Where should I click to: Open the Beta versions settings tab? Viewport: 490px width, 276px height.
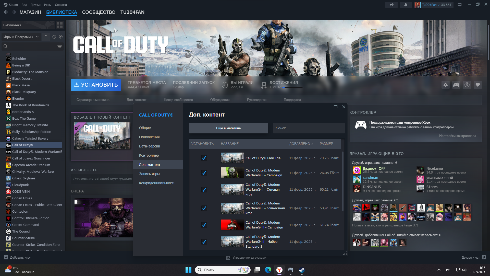point(149,146)
